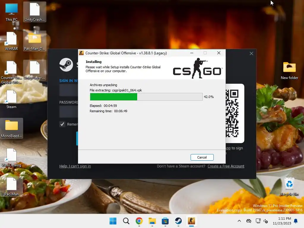Open the Steam desktop shortcut
Image resolution: width=304 pixels, height=228 pixels.
click(12, 99)
